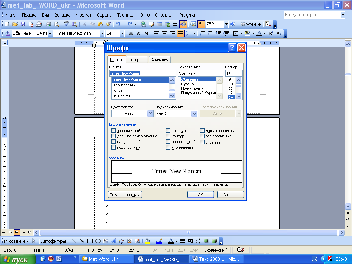Insert Table toolbar icon
Viewport: 352px width, 264px height.
pyautogui.click(x=159, y=24)
